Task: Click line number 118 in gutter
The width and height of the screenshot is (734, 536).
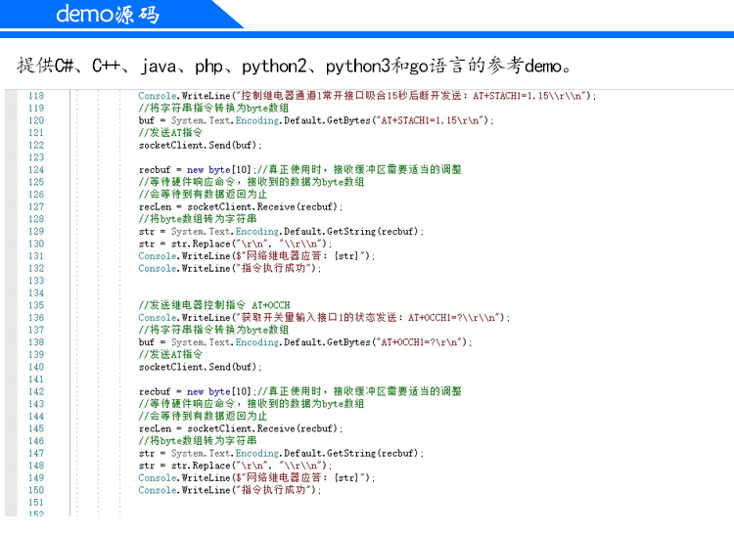Action: 36,96
